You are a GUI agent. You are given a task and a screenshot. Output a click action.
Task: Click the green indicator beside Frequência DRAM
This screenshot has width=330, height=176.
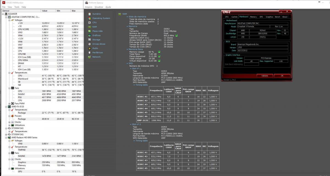tap(176, 35)
